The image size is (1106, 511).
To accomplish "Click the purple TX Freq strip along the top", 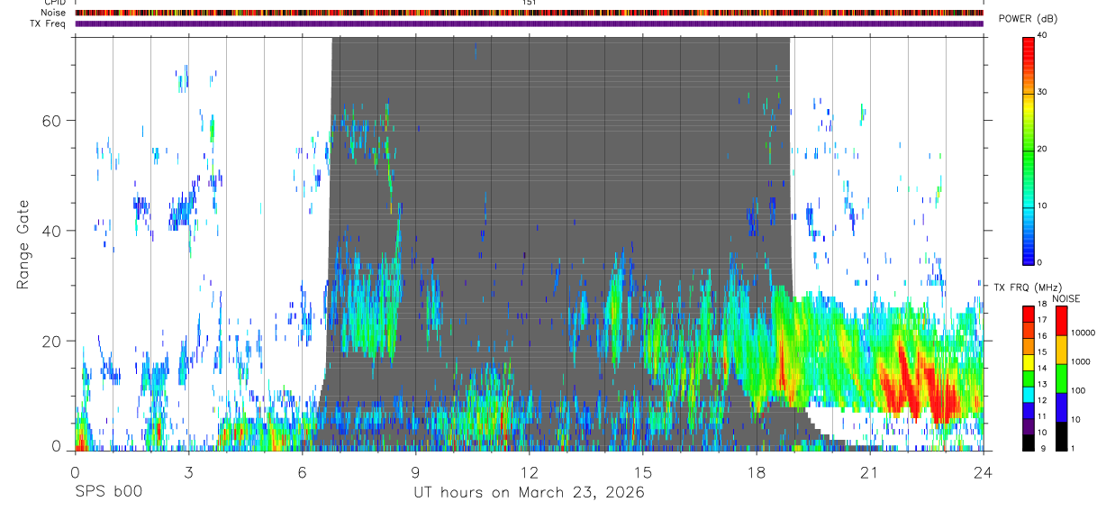I will (x=529, y=23).
